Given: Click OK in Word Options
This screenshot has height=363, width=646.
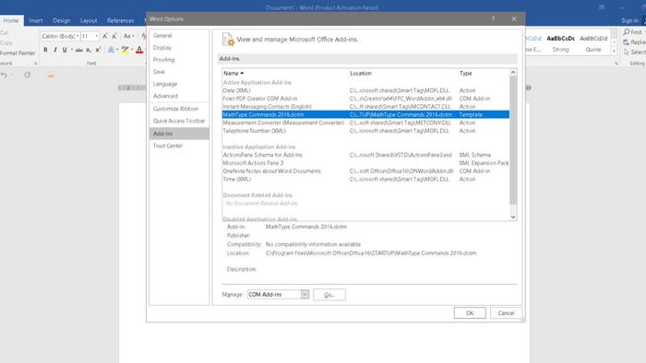Looking at the screenshot, I should point(470,313).
